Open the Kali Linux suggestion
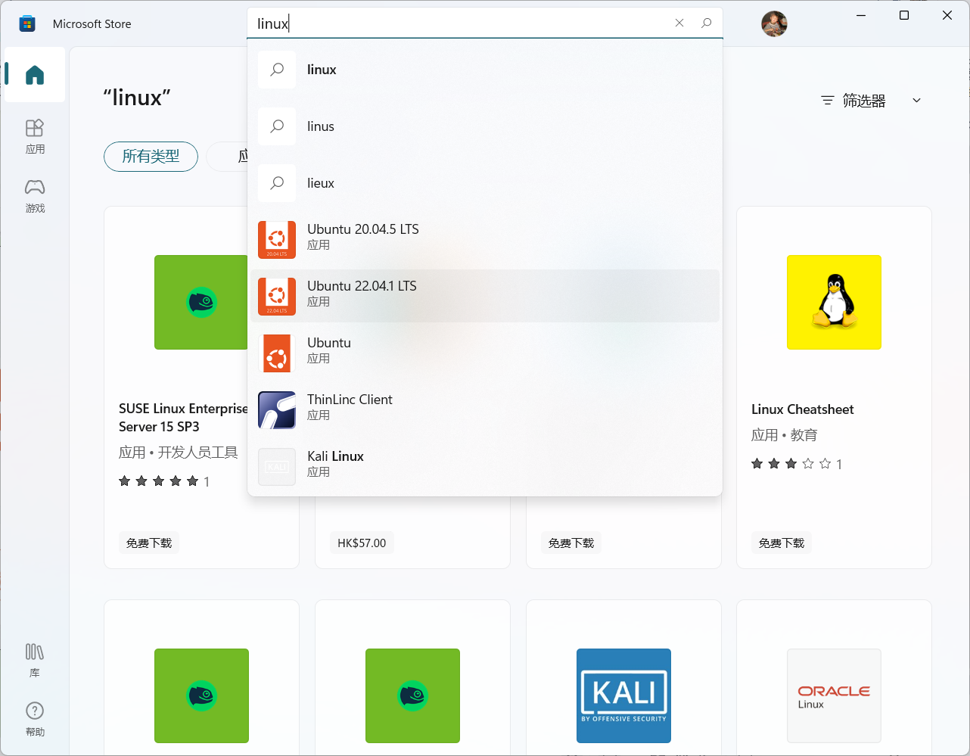 (484, 466)
